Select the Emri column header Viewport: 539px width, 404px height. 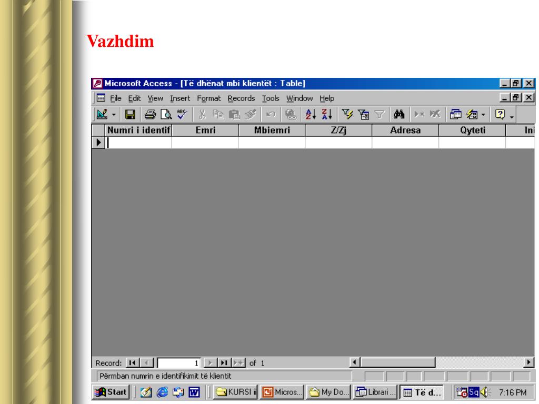coord(205,130)
